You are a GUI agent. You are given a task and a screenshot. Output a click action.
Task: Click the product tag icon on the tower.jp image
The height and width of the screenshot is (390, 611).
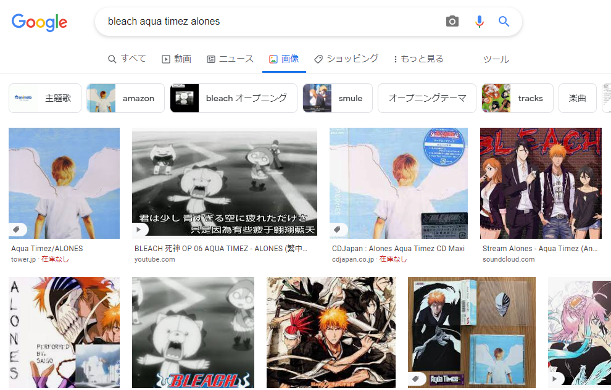[x=16, y=230]
